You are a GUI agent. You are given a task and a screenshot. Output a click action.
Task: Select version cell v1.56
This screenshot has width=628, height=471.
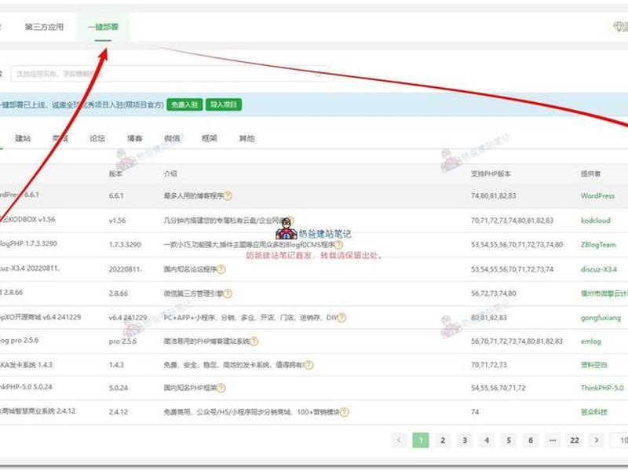tap(117, 221)
